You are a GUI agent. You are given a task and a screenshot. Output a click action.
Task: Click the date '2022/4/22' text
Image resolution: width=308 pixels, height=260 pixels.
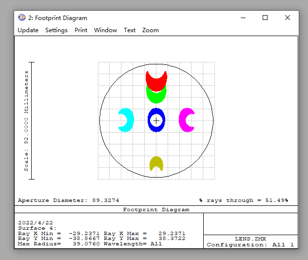click(36, 223)
